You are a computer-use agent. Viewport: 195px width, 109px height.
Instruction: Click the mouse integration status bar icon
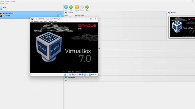coord(87,75)
